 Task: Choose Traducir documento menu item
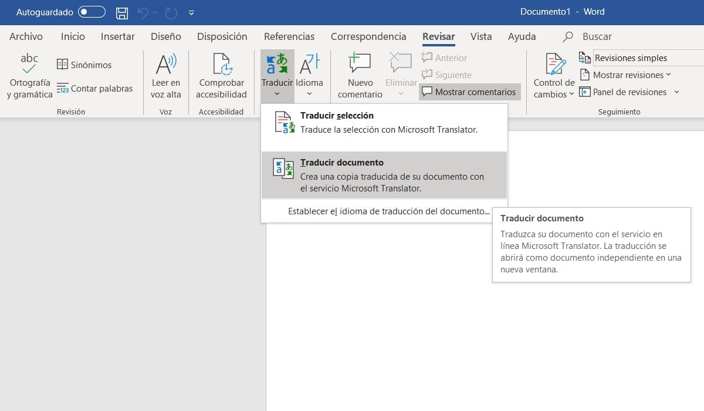384,175
